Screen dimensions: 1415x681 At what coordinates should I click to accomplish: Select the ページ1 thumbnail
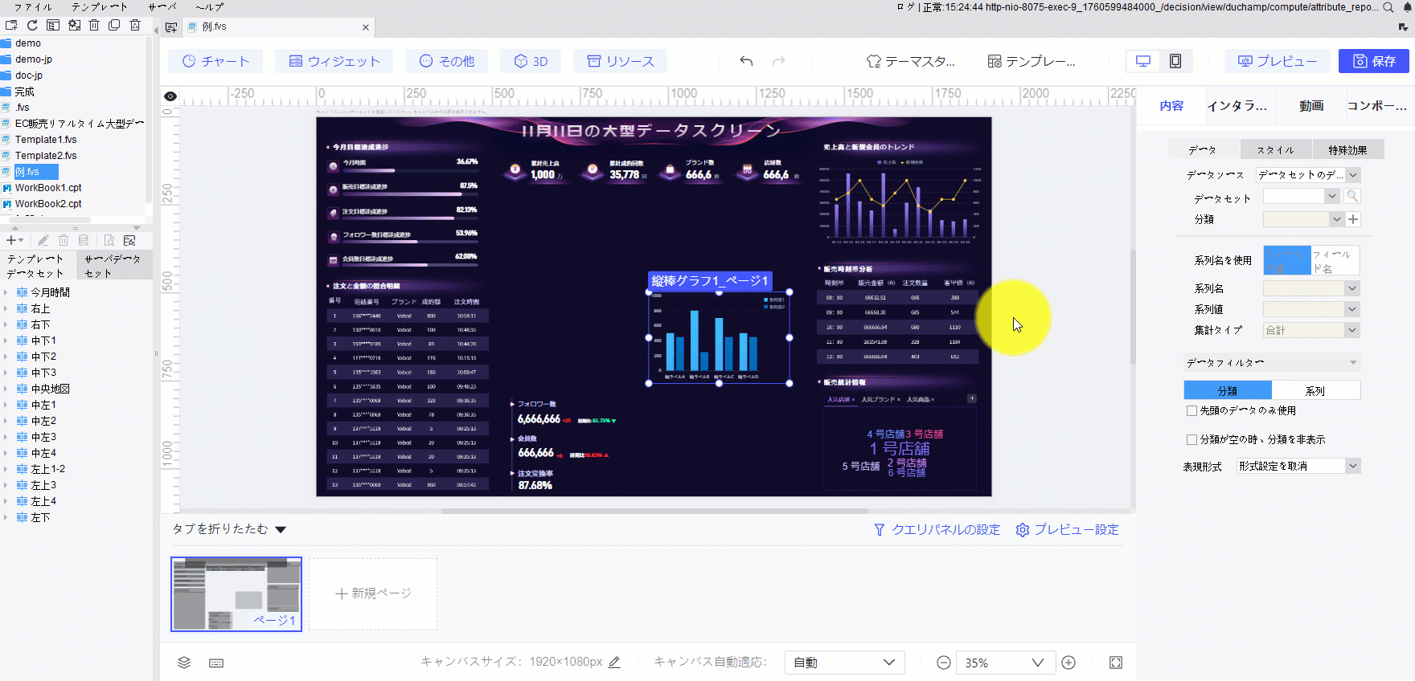point(236,594)
